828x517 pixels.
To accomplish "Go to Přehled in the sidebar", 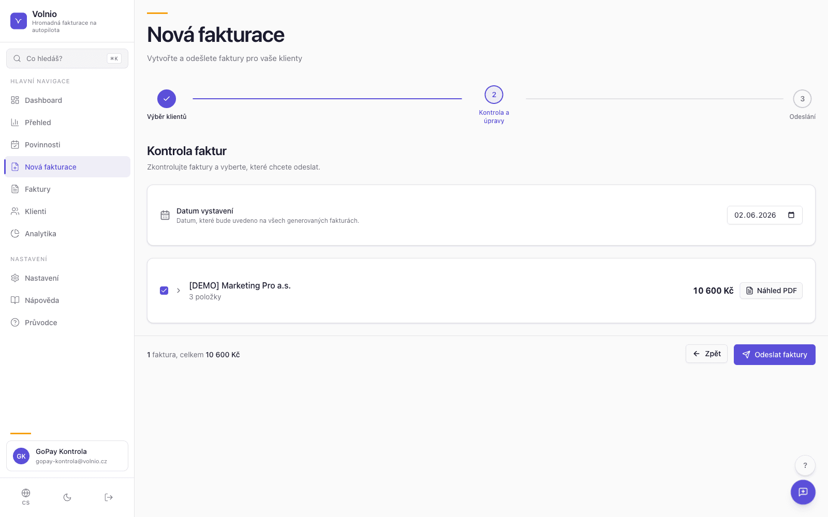I will point(67,123).
